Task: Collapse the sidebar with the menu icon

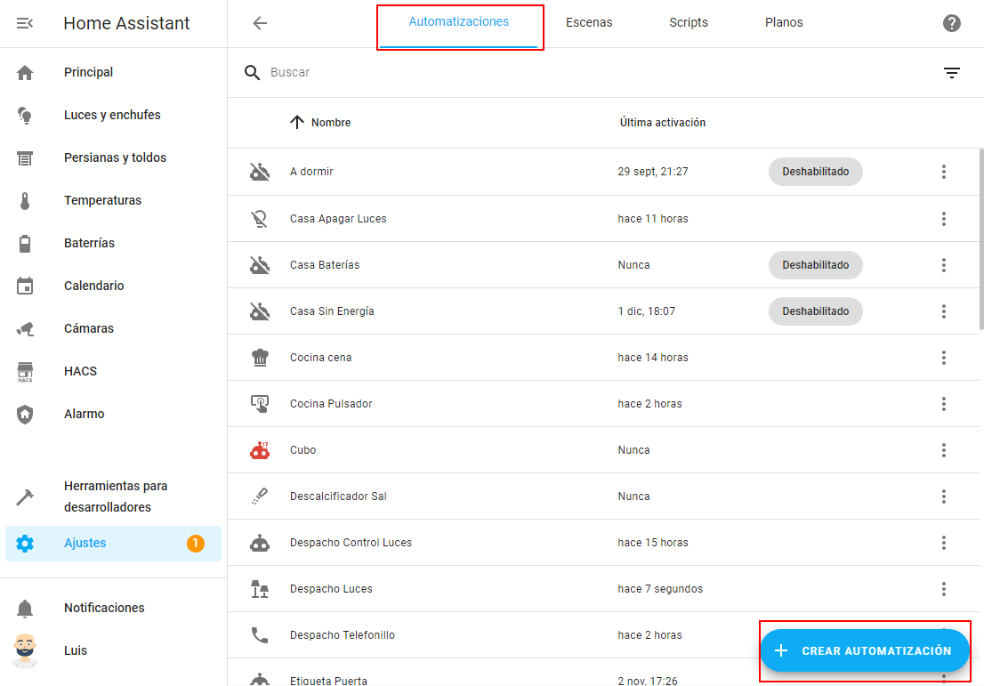Action: (x=25, y=23)
